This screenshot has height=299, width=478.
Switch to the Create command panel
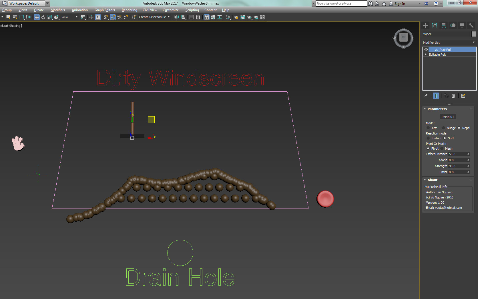click(x=425, y=25)
